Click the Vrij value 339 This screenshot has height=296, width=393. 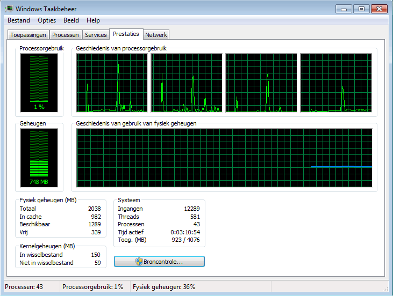coord(96,232)
